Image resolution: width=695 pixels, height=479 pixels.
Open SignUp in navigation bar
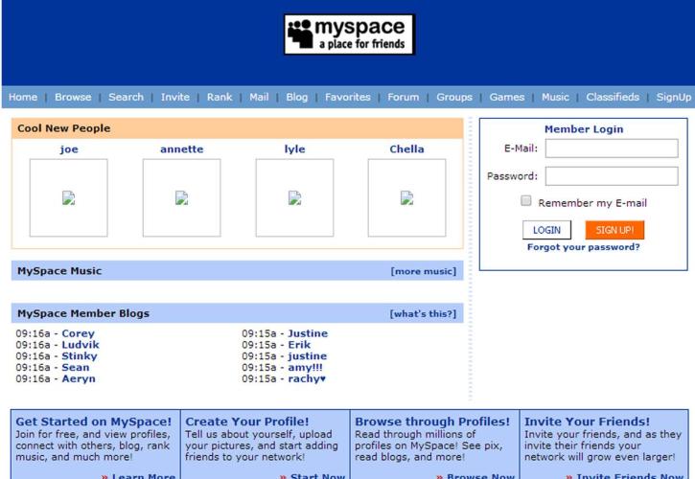click(x=674, y=97)
